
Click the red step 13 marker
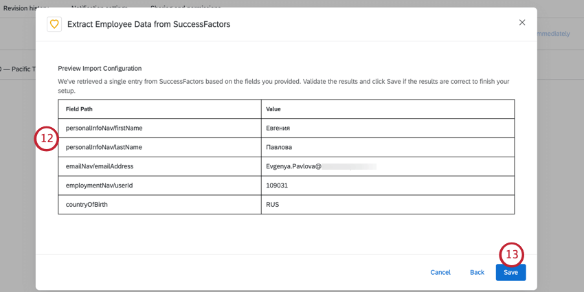click(511, 255)
